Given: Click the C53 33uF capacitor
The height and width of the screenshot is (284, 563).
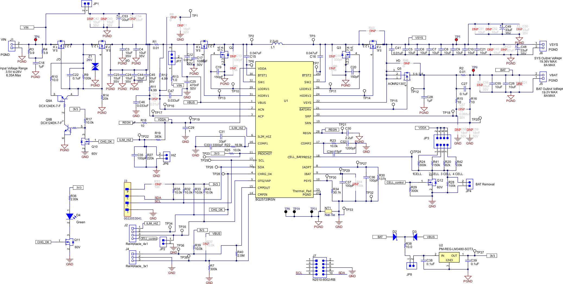Looking at the screenshot, I should [x=119, y=18].
